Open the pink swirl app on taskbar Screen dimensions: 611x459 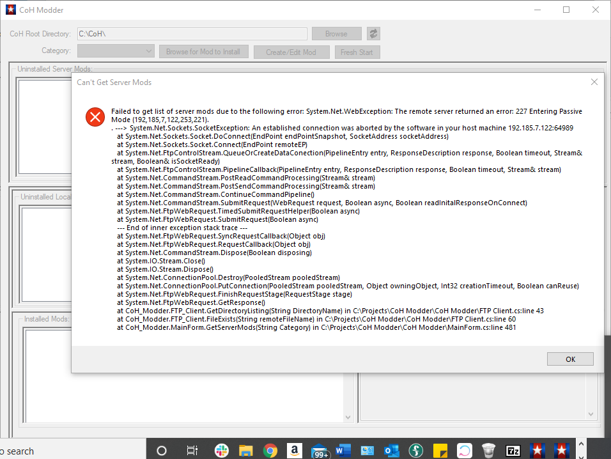(465, 451)
